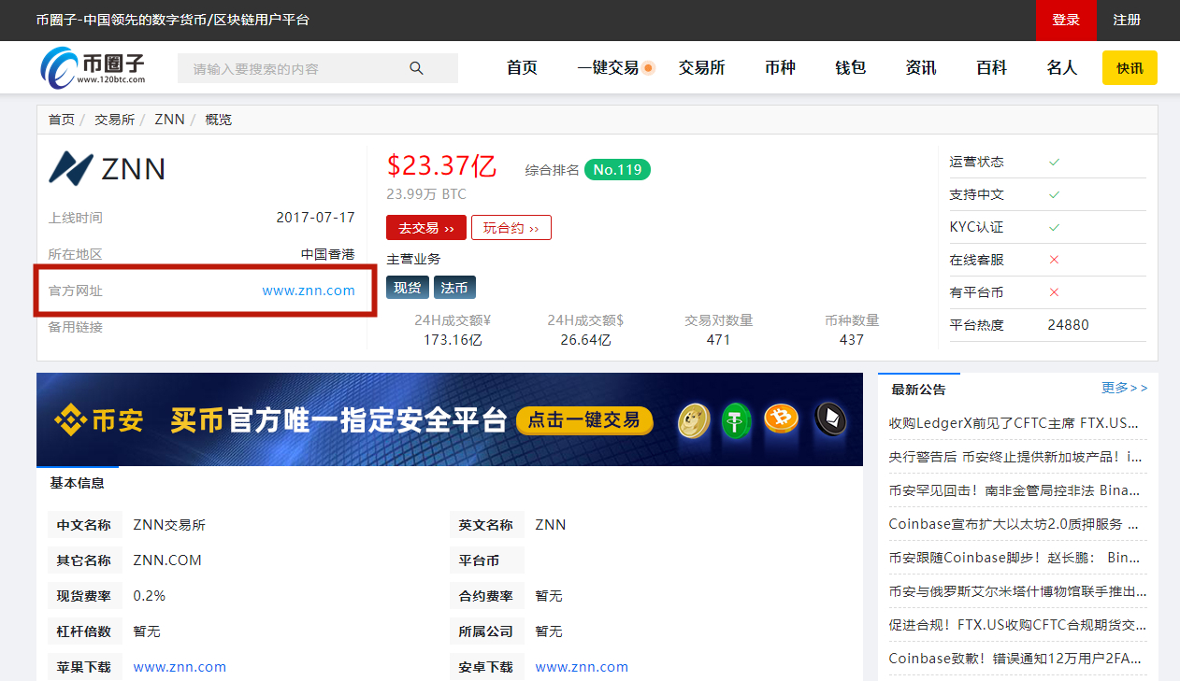Select the 最新公告 tab
1180x681 pixels.
click(x=919, y=390)
